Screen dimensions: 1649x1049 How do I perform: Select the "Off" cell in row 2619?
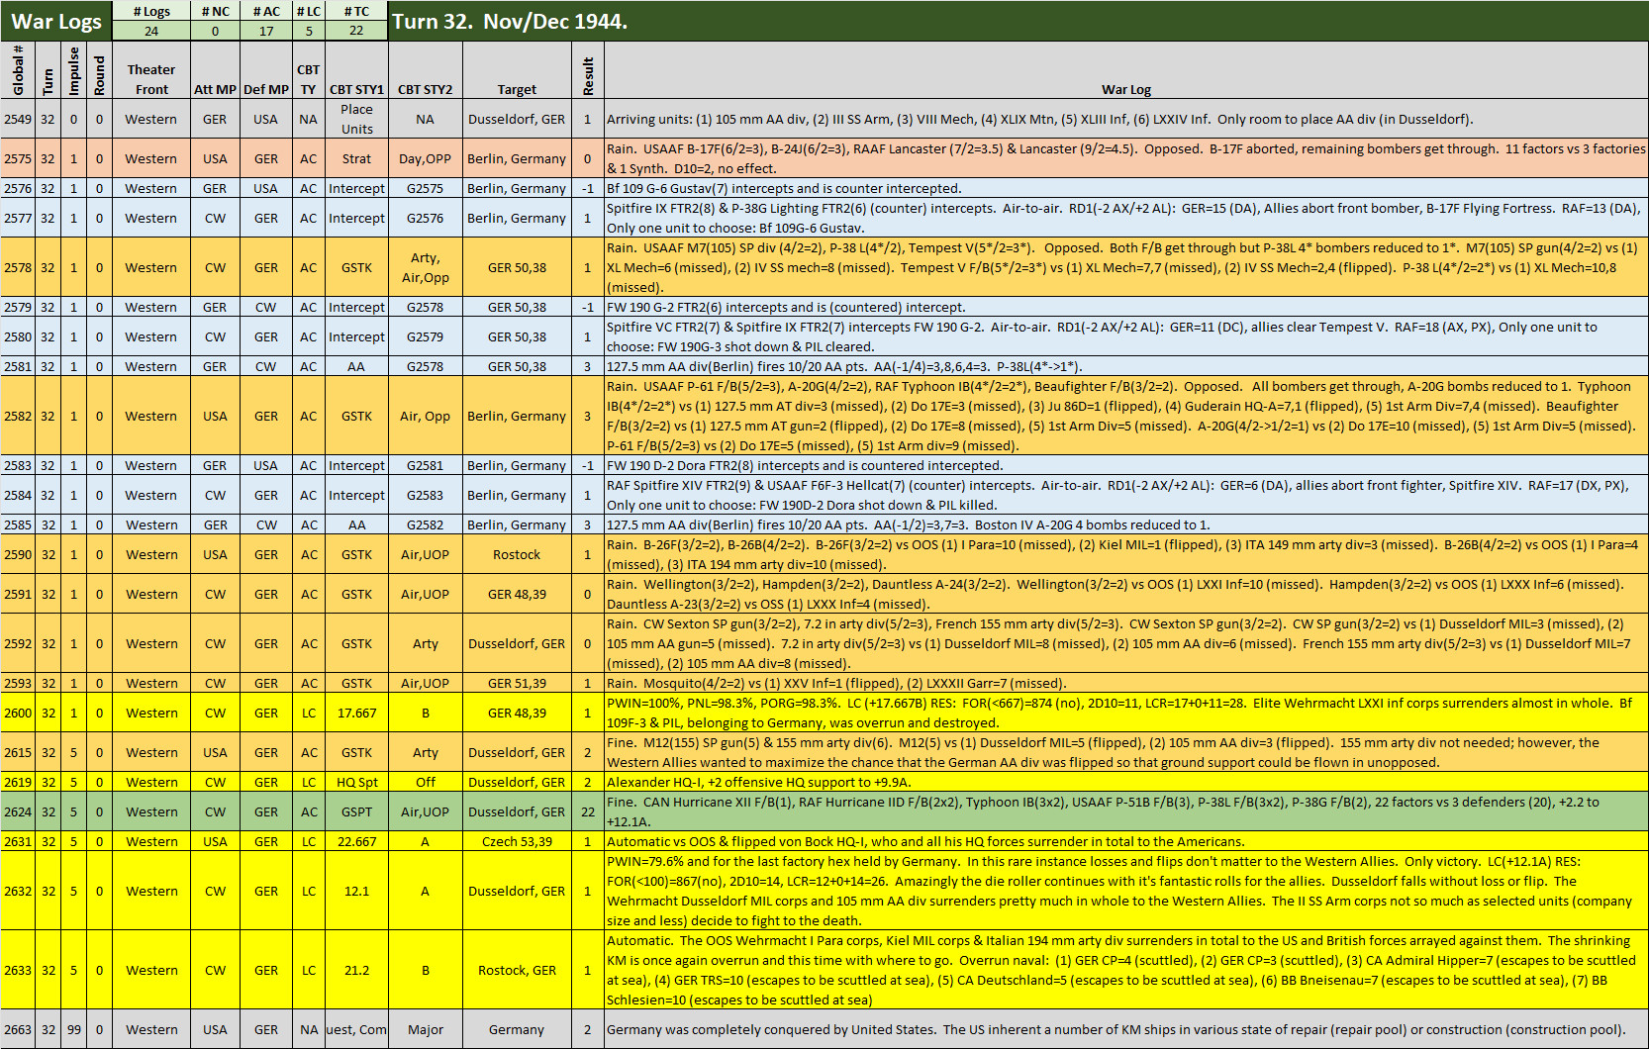point(425,782)
